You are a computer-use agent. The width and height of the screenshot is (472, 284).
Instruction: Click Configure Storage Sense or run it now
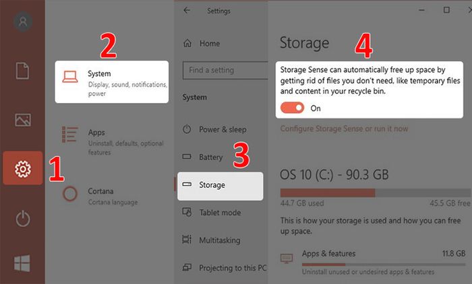pos(344,129)
